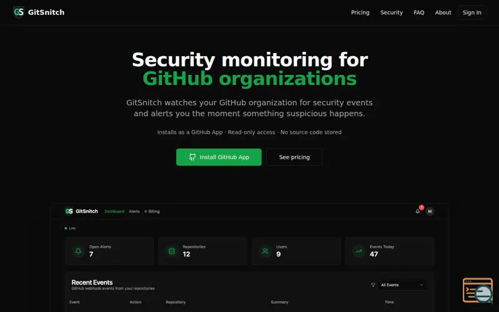Open Billing tab in preview
The height and width of the screenshot is (312, 499).
[x=152, y=212]
